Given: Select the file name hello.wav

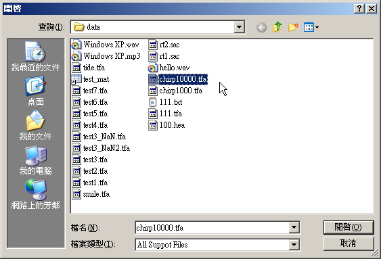Looking at the screenshot, I should [175, 68].
